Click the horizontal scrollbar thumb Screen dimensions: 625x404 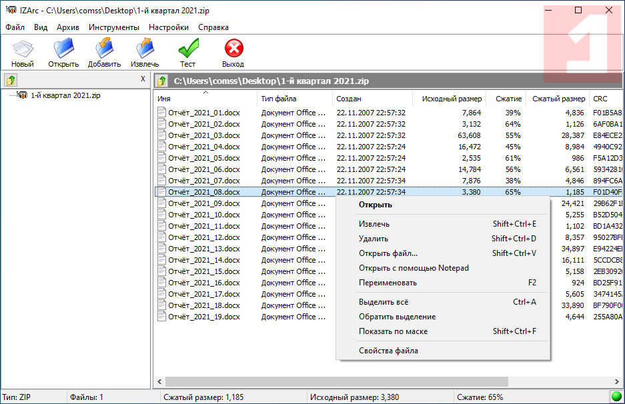click(x=337, y=382)
